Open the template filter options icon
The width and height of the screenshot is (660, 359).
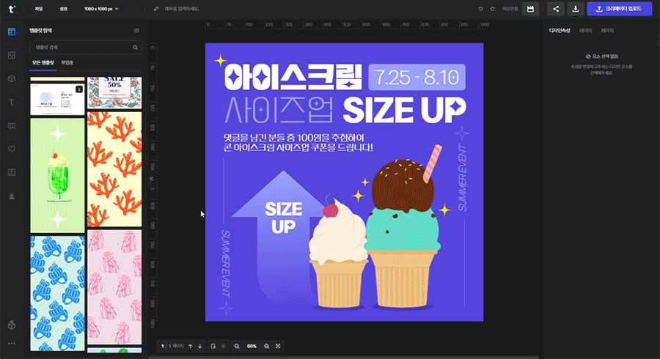coord(136,31)
